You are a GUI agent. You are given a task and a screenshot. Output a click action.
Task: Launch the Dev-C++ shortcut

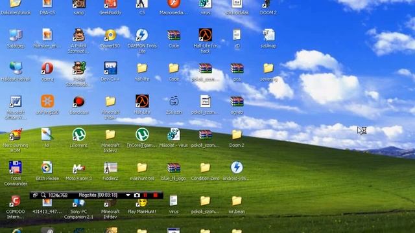click(x=110, y=69)
